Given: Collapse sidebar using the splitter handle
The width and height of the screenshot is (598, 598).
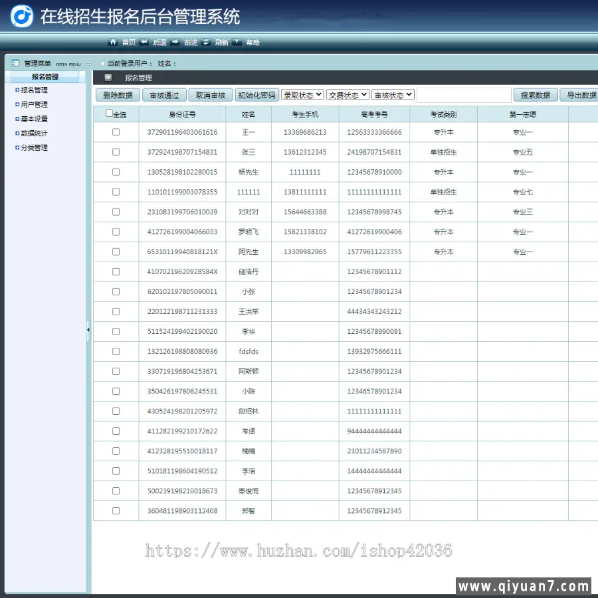Looking at the screenshot, I should click(x=88, y=330).
